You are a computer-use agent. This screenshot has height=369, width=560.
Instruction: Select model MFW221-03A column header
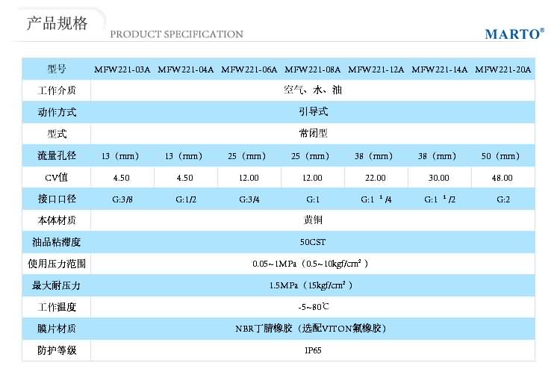coord(122,69)
